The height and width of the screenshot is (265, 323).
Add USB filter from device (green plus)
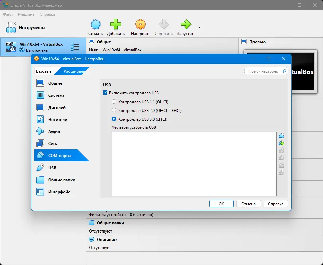click(x=281, y=143)
